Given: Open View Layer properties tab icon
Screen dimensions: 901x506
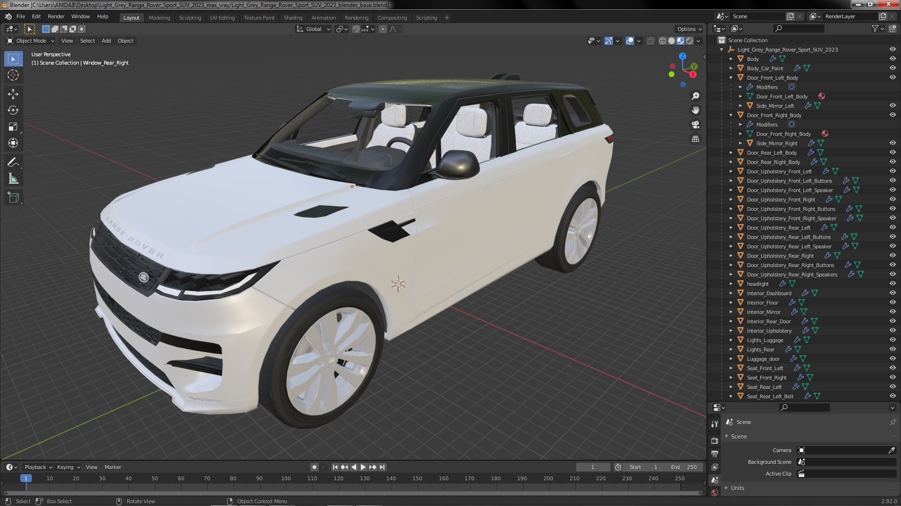Looking at the screenshot, I should click(715, 467).
